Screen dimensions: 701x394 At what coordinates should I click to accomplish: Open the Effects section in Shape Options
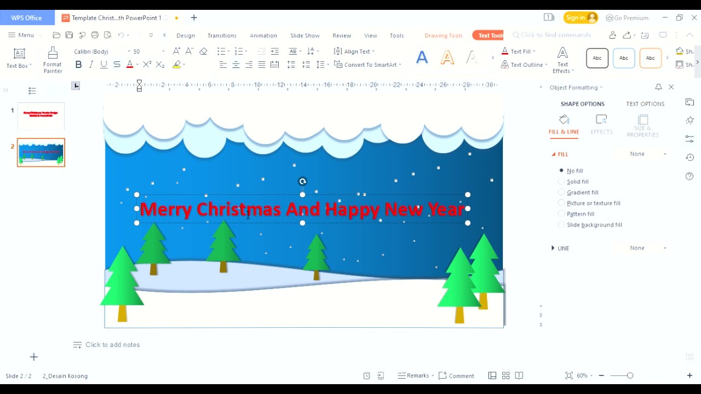click(x=601, y=124)
